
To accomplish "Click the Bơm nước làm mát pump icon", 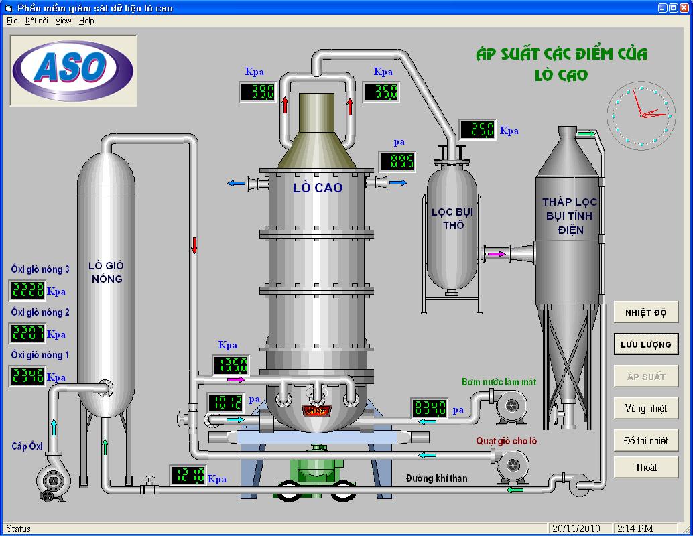I will (x=509, y=405).
